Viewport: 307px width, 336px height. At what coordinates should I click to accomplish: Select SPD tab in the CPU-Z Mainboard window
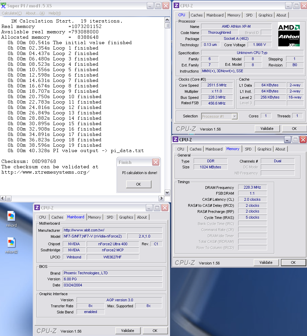[110, 217]
